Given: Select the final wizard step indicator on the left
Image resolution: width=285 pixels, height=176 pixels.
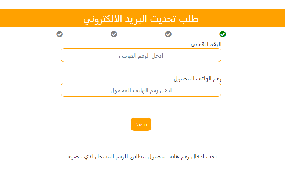Looking at the screenshot, I should point(59,34).
